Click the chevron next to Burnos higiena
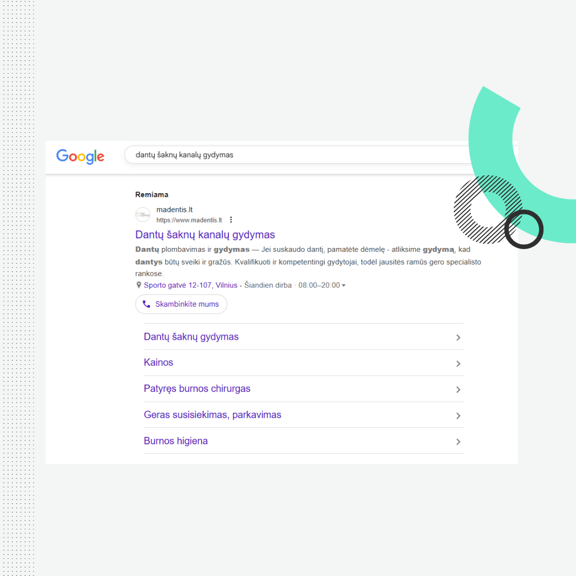Image resolution: width=576 pixels, height=576 pixels. point(458,442)
